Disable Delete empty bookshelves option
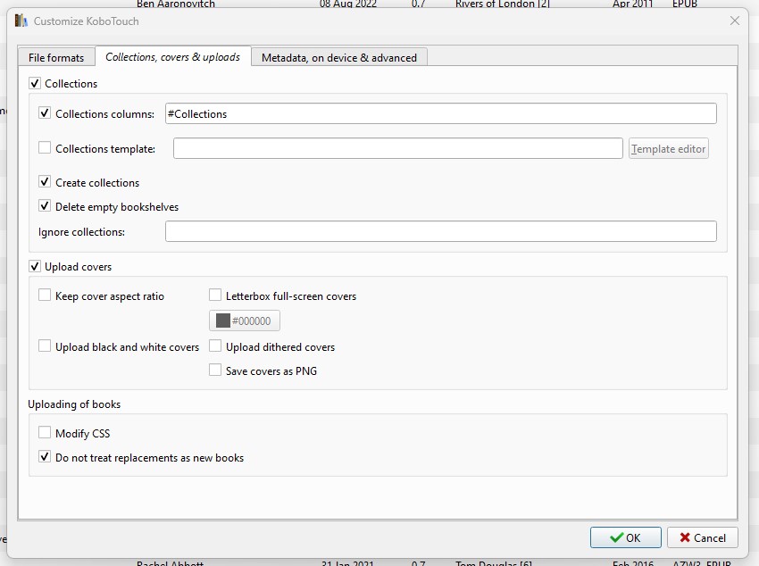Viewport: 759px width, 566px height. (x=45, y=206)
